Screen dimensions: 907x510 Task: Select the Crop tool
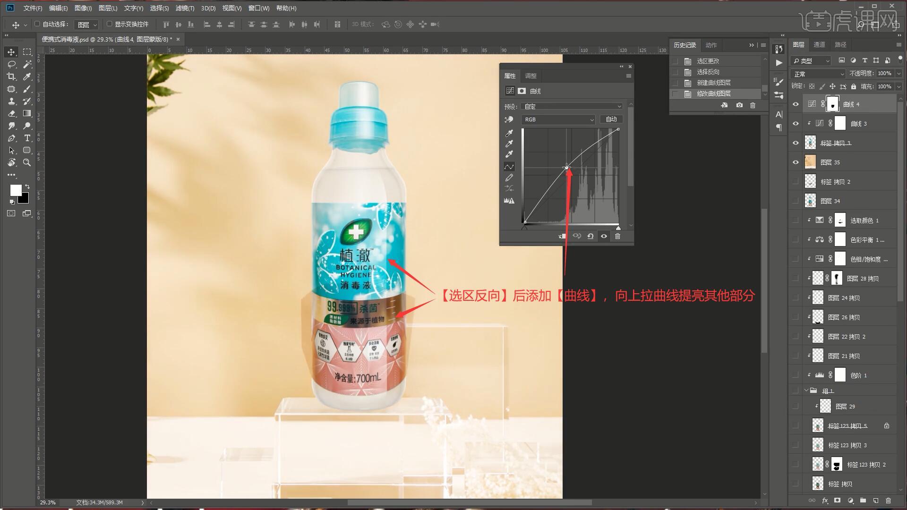[x=11, y=76]
